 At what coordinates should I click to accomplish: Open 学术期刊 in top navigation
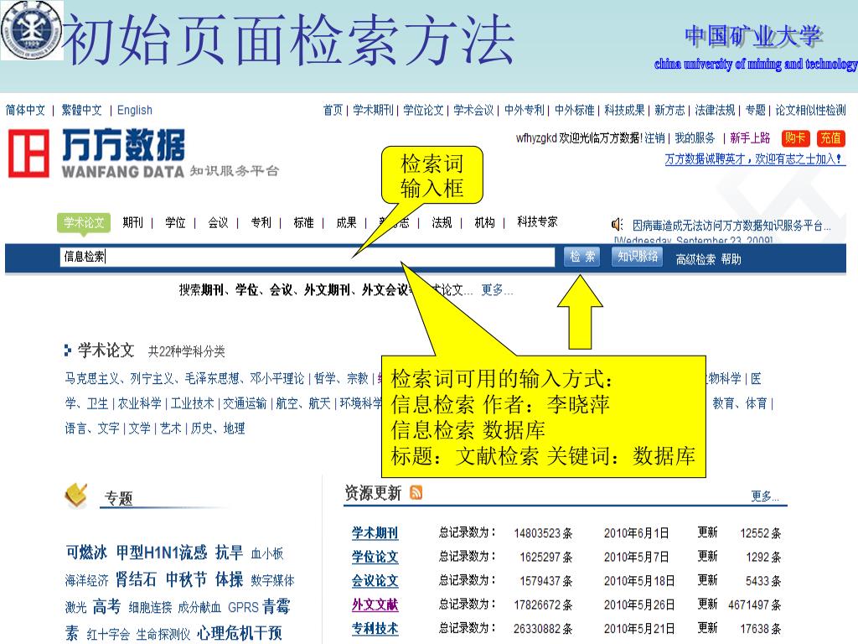click(x=373, y=110)
